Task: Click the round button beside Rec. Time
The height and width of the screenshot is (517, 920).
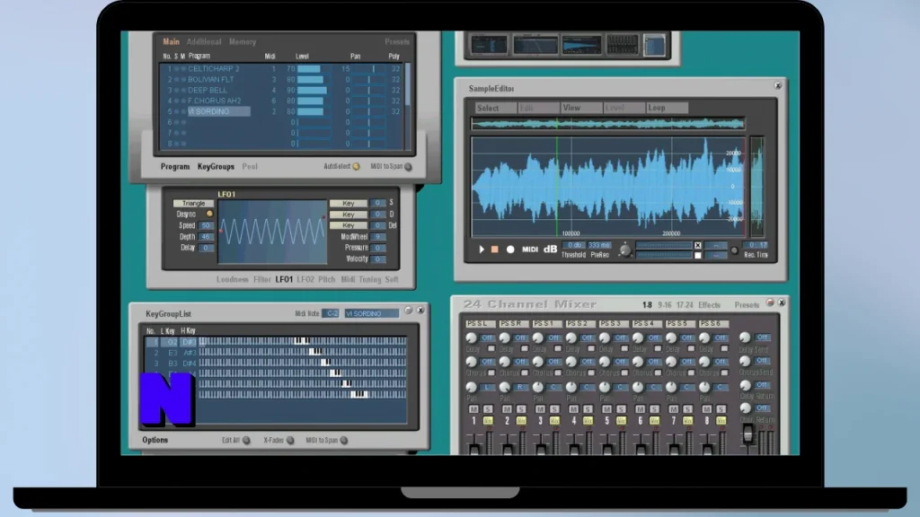Action: [x=734, y=250]
